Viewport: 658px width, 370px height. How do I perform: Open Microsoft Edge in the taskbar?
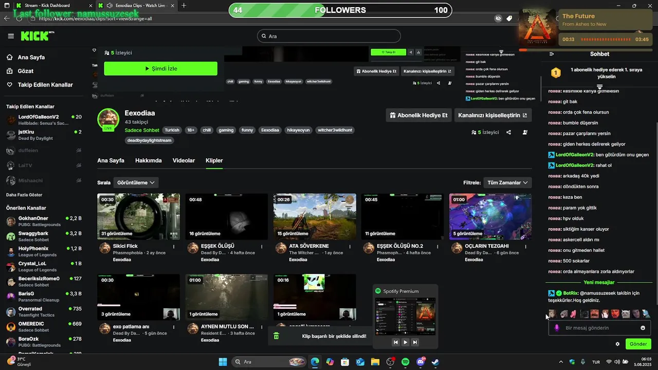pyautogui.click(x=315, y=362)
